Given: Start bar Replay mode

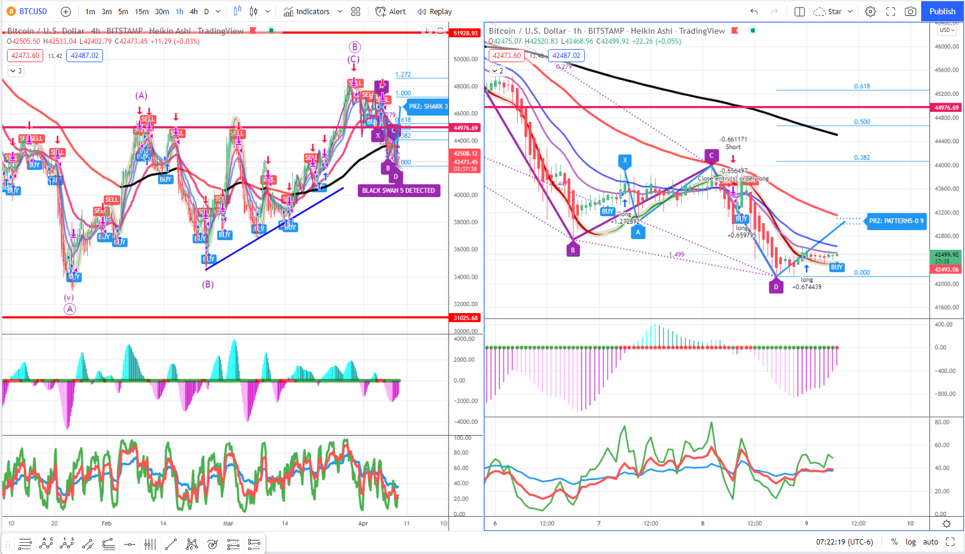Looking at the screenshot, I should pyautogui.click(x=434, y=11).
